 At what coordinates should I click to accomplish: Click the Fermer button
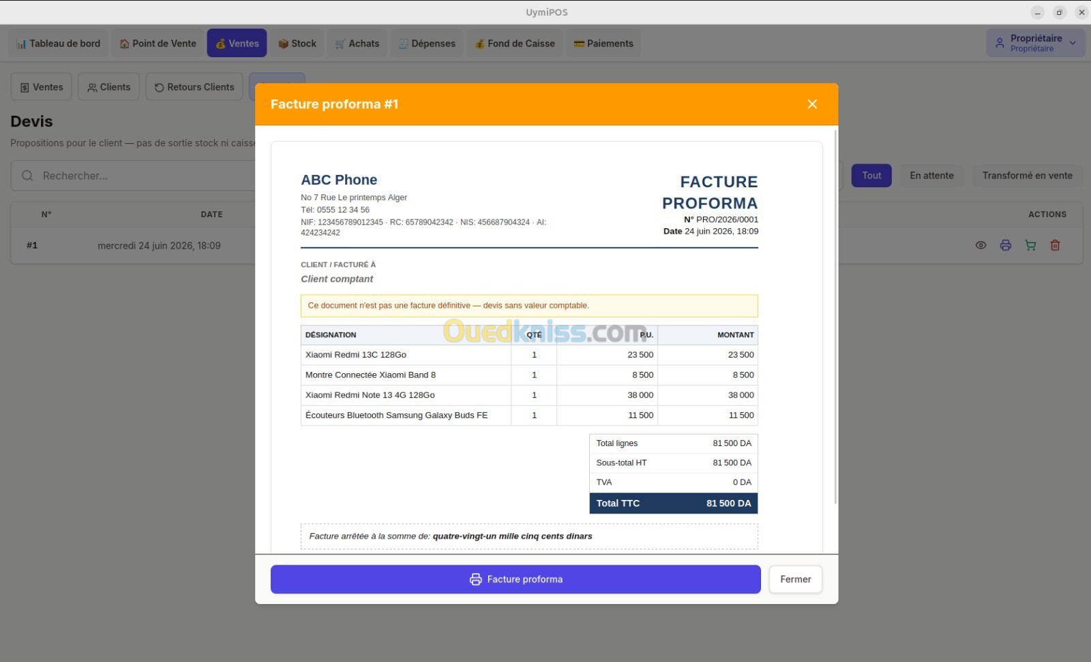pyautogui.click(x=795, y=579)
